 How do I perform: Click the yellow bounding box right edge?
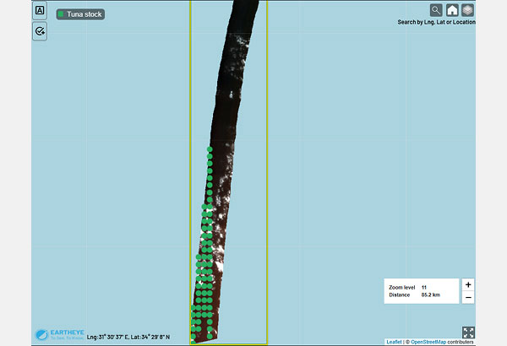coord(267,173)
